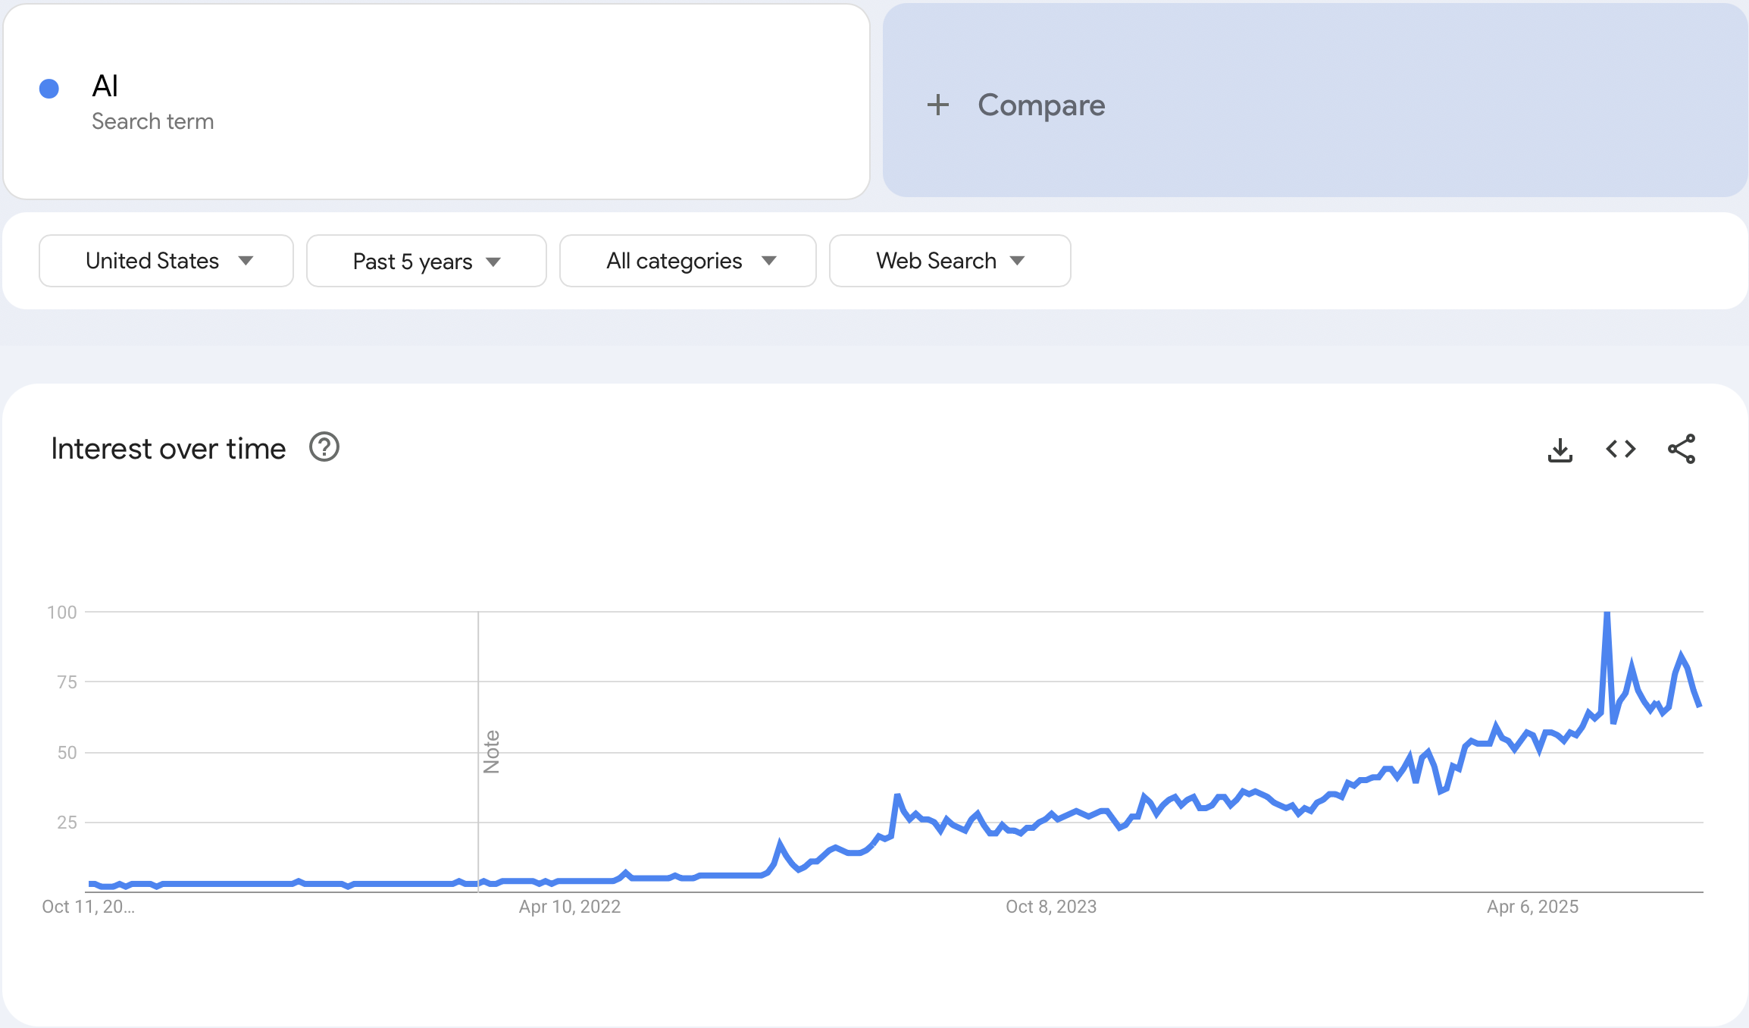Click the Note marker on the chart
Image resolution: width=1749 pixels, height=1028 pixels.
[491, 751]
